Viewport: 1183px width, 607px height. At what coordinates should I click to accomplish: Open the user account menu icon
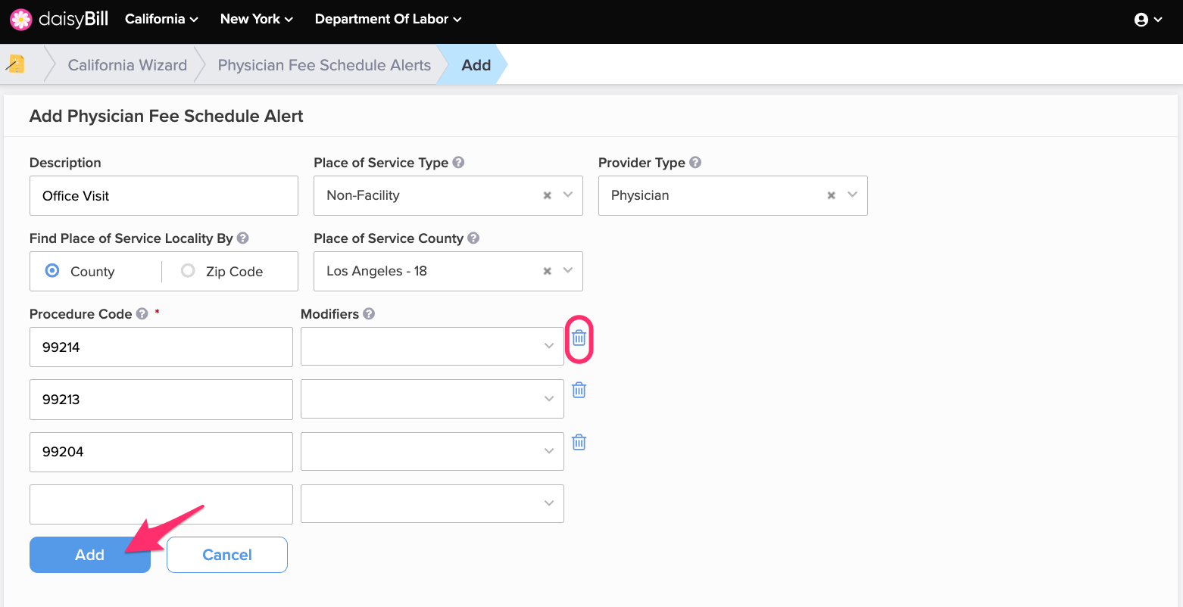(x=1147, y=20)
